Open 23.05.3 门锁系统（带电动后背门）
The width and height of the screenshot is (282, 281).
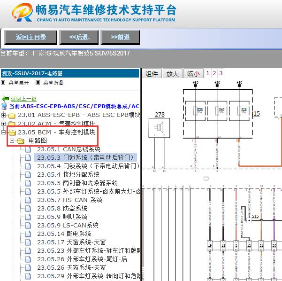tap(85, 157)
